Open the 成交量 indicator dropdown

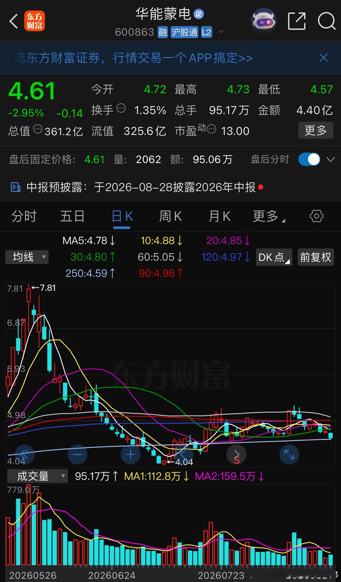coord(38,476)
